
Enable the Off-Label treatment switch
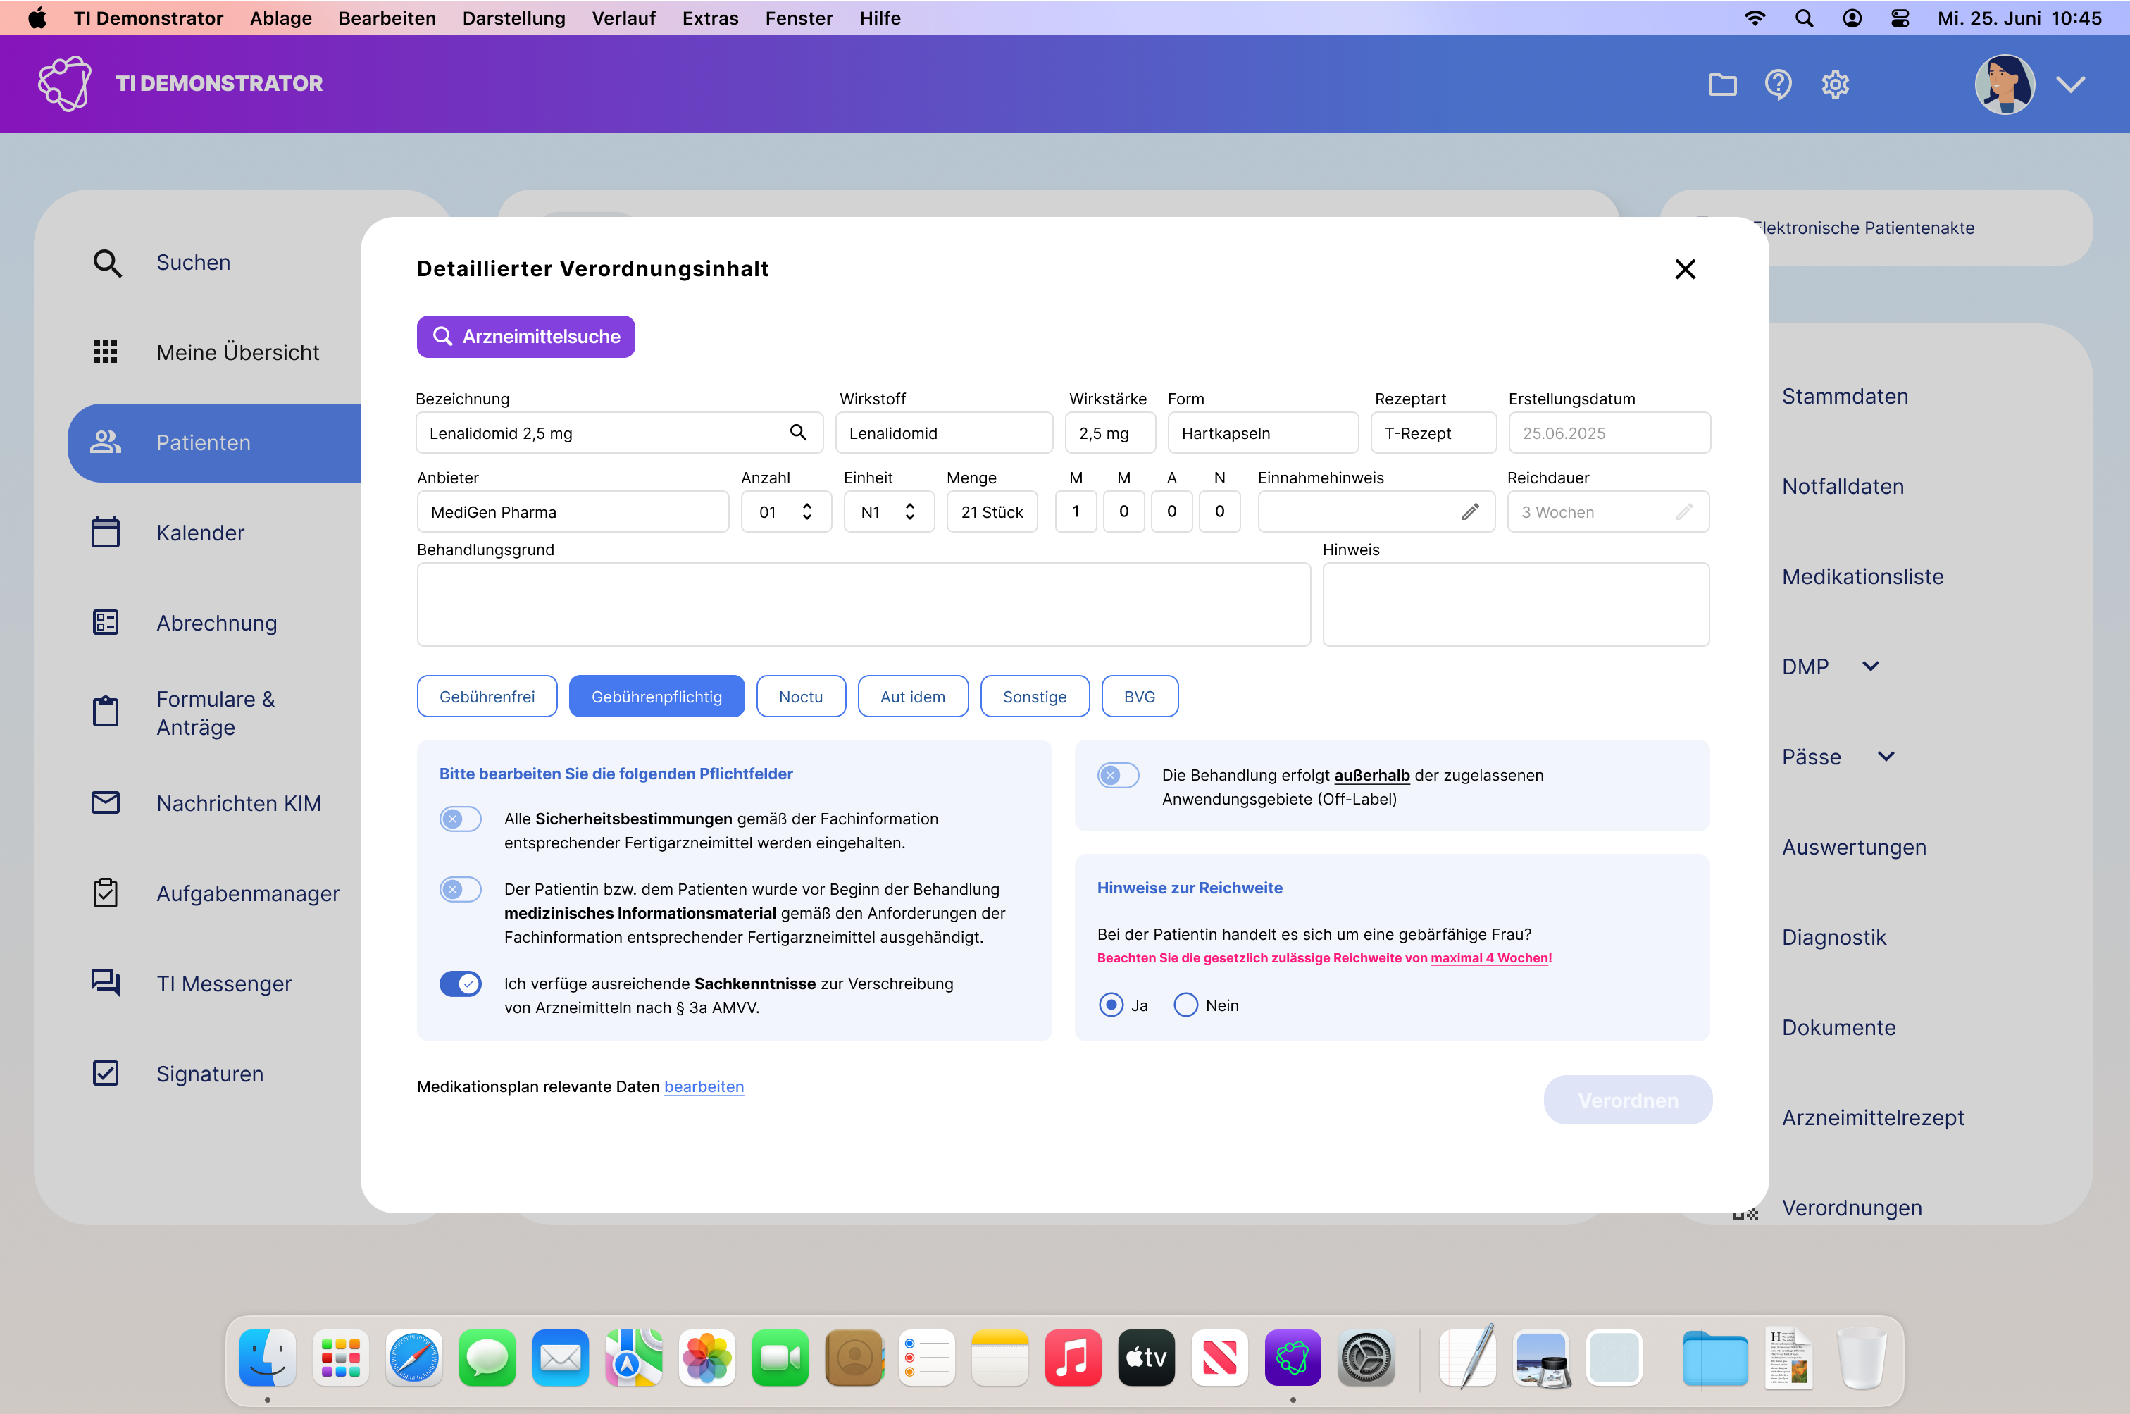[1119, 776]
